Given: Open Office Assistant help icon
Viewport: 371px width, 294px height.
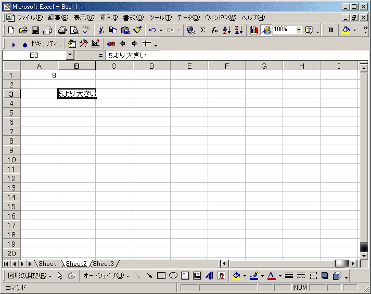Looking at the screenshot, I should click(x=309, y=30).
